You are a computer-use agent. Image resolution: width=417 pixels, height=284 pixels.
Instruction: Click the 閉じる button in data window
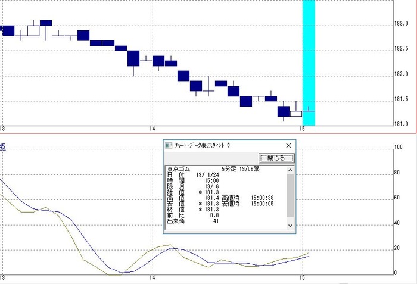pos(276,158)
